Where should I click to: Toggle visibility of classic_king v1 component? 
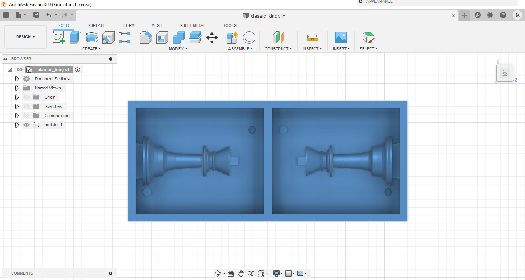(20, 70)
